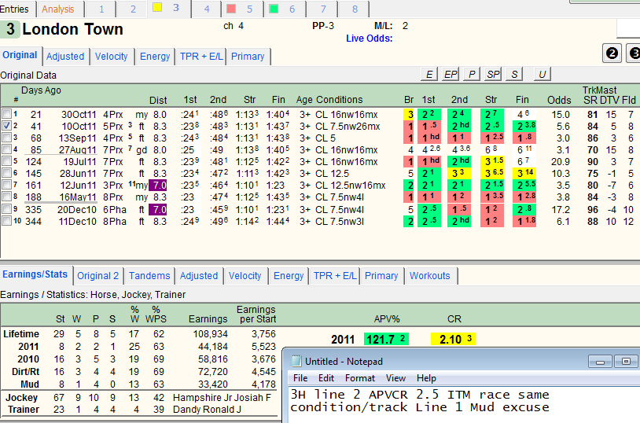Open lower Tandems tab
640x423 pixels.
coord(149,276)
